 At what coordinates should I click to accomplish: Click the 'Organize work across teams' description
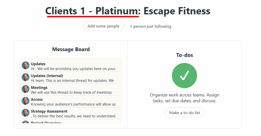(185, 98)
